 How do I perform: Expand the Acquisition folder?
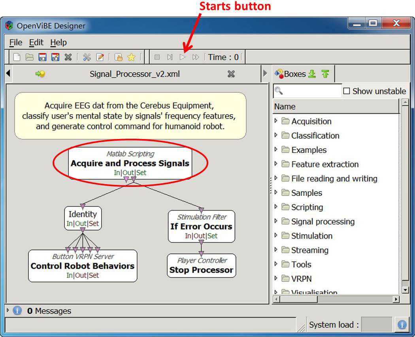pyautogui.click(x=276, y=121)
